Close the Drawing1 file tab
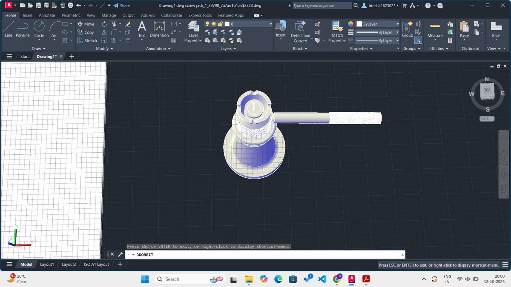 coord(61,56)
